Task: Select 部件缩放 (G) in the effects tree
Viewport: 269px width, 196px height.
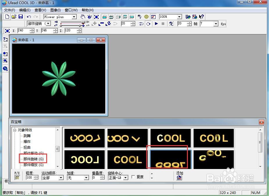Action: (x=33, y=165)
